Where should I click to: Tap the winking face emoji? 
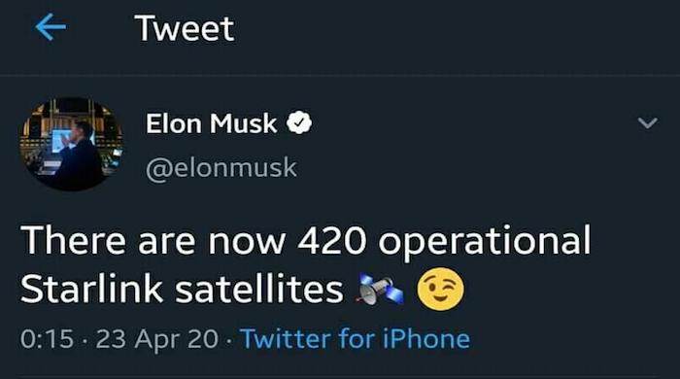click(x=440, y=290)
